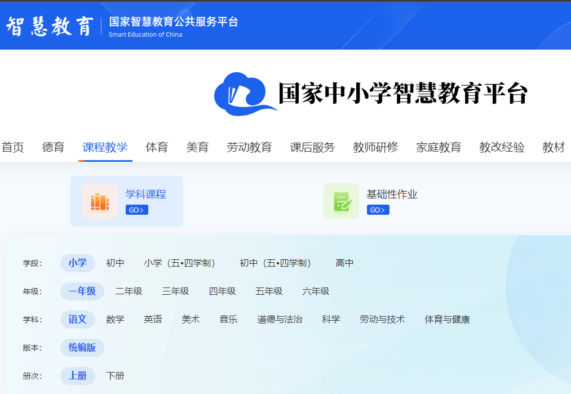The width and height of the screenshot is (571, 394).
Task: Click GO button under 基础性作业
Action: click(378, 210)
